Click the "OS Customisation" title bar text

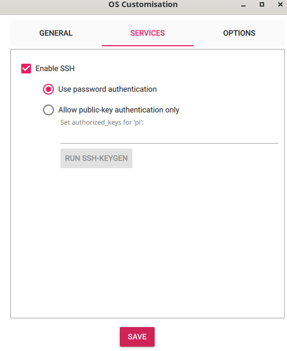[x=143, y=4]
